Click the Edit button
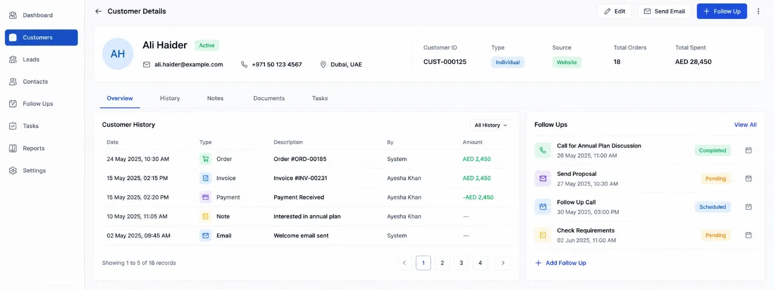 (x=614, y=11)
